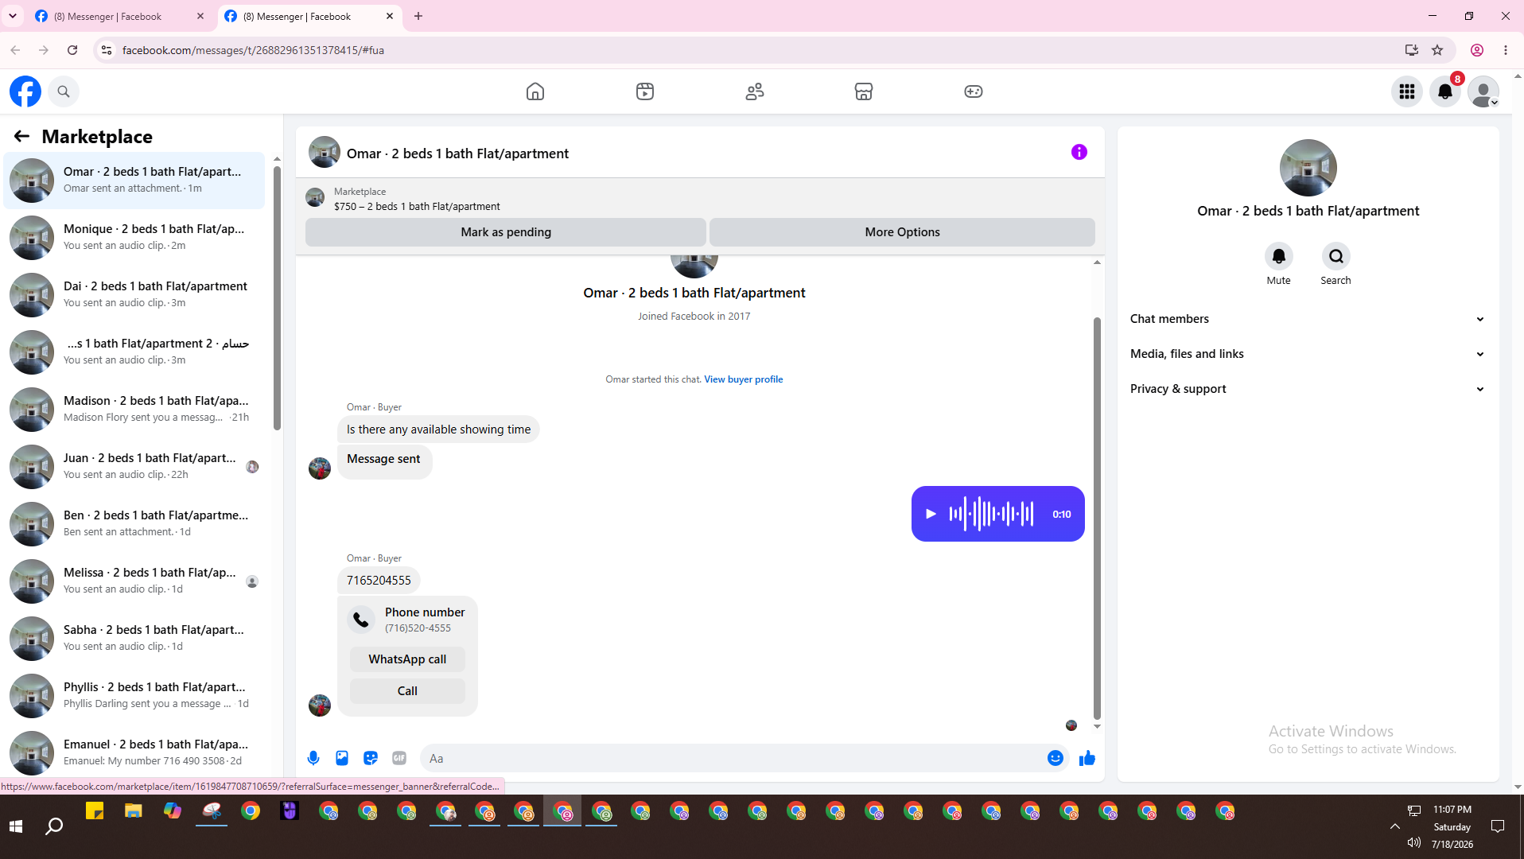Open Phyllis's conversation
1524x859 pixels.
click(x=134, y=696)
